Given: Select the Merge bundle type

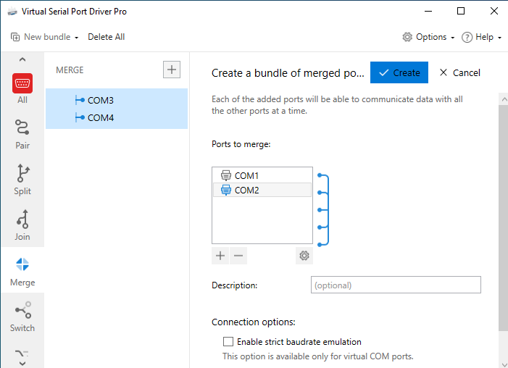Looking at the screenshot, I should (22, 271).
